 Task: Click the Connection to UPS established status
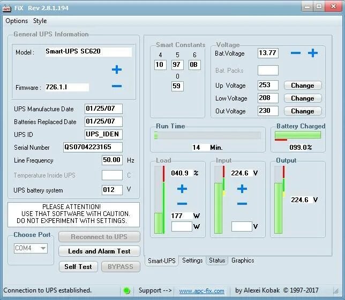pos(47,290)
